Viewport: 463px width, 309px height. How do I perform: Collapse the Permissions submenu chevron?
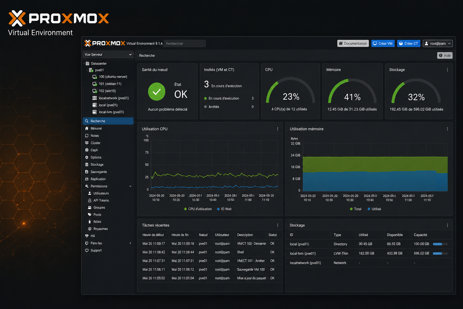click(130, 186)
